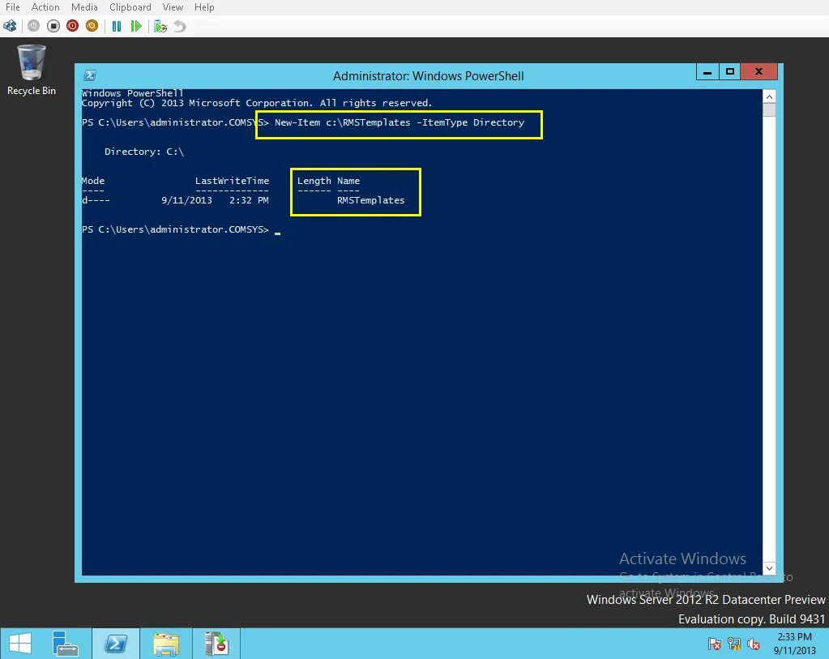The image size is (829, 659).
Task: Open Action Center flag in system tray
Action: click(x=714, y=644)
